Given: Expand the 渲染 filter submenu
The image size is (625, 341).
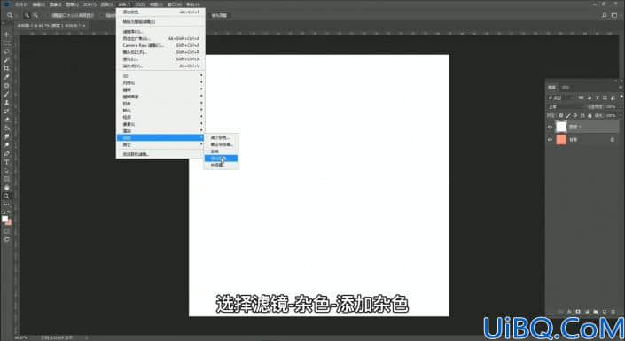Looking at the screenshot, I should click(x=160, y=131).
